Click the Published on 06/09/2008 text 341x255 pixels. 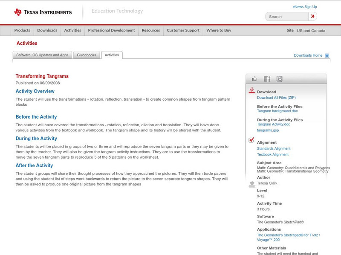(x=38, y=83)
